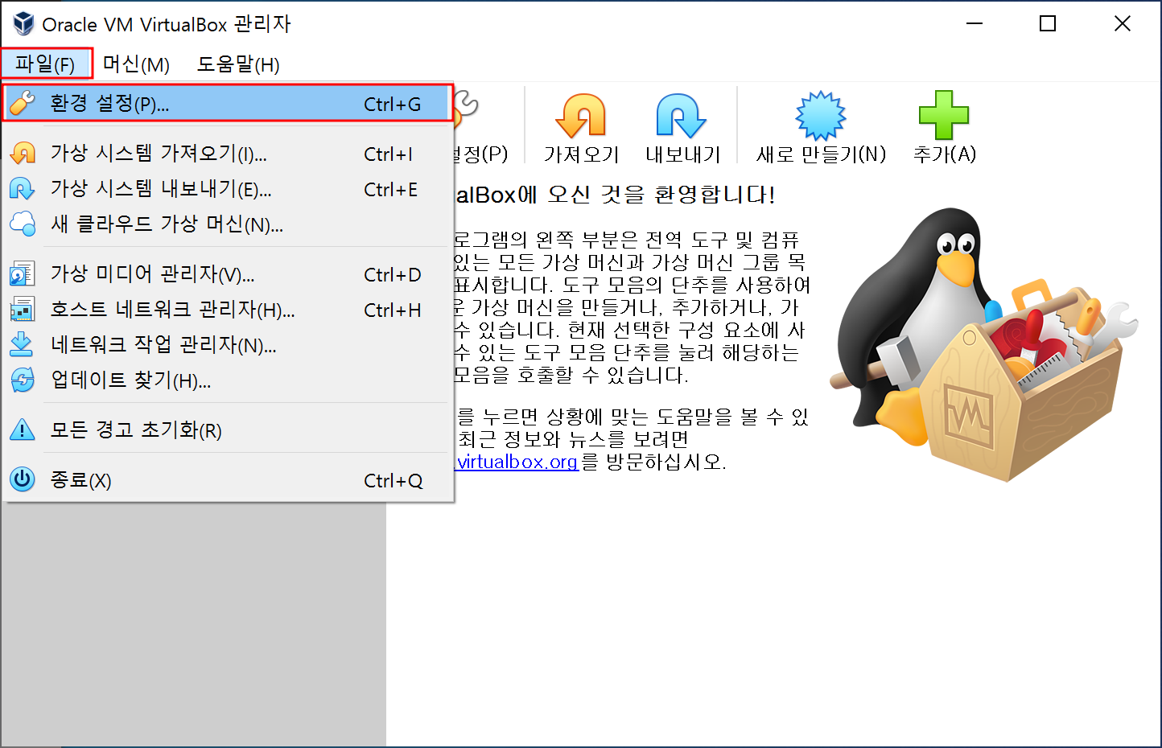Click the Ctrl+Q shortcut label
Viewport: 1162px width, 748px height.
coord(393,481)
